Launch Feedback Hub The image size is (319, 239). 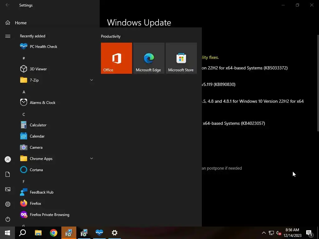[x=57, y=192]
